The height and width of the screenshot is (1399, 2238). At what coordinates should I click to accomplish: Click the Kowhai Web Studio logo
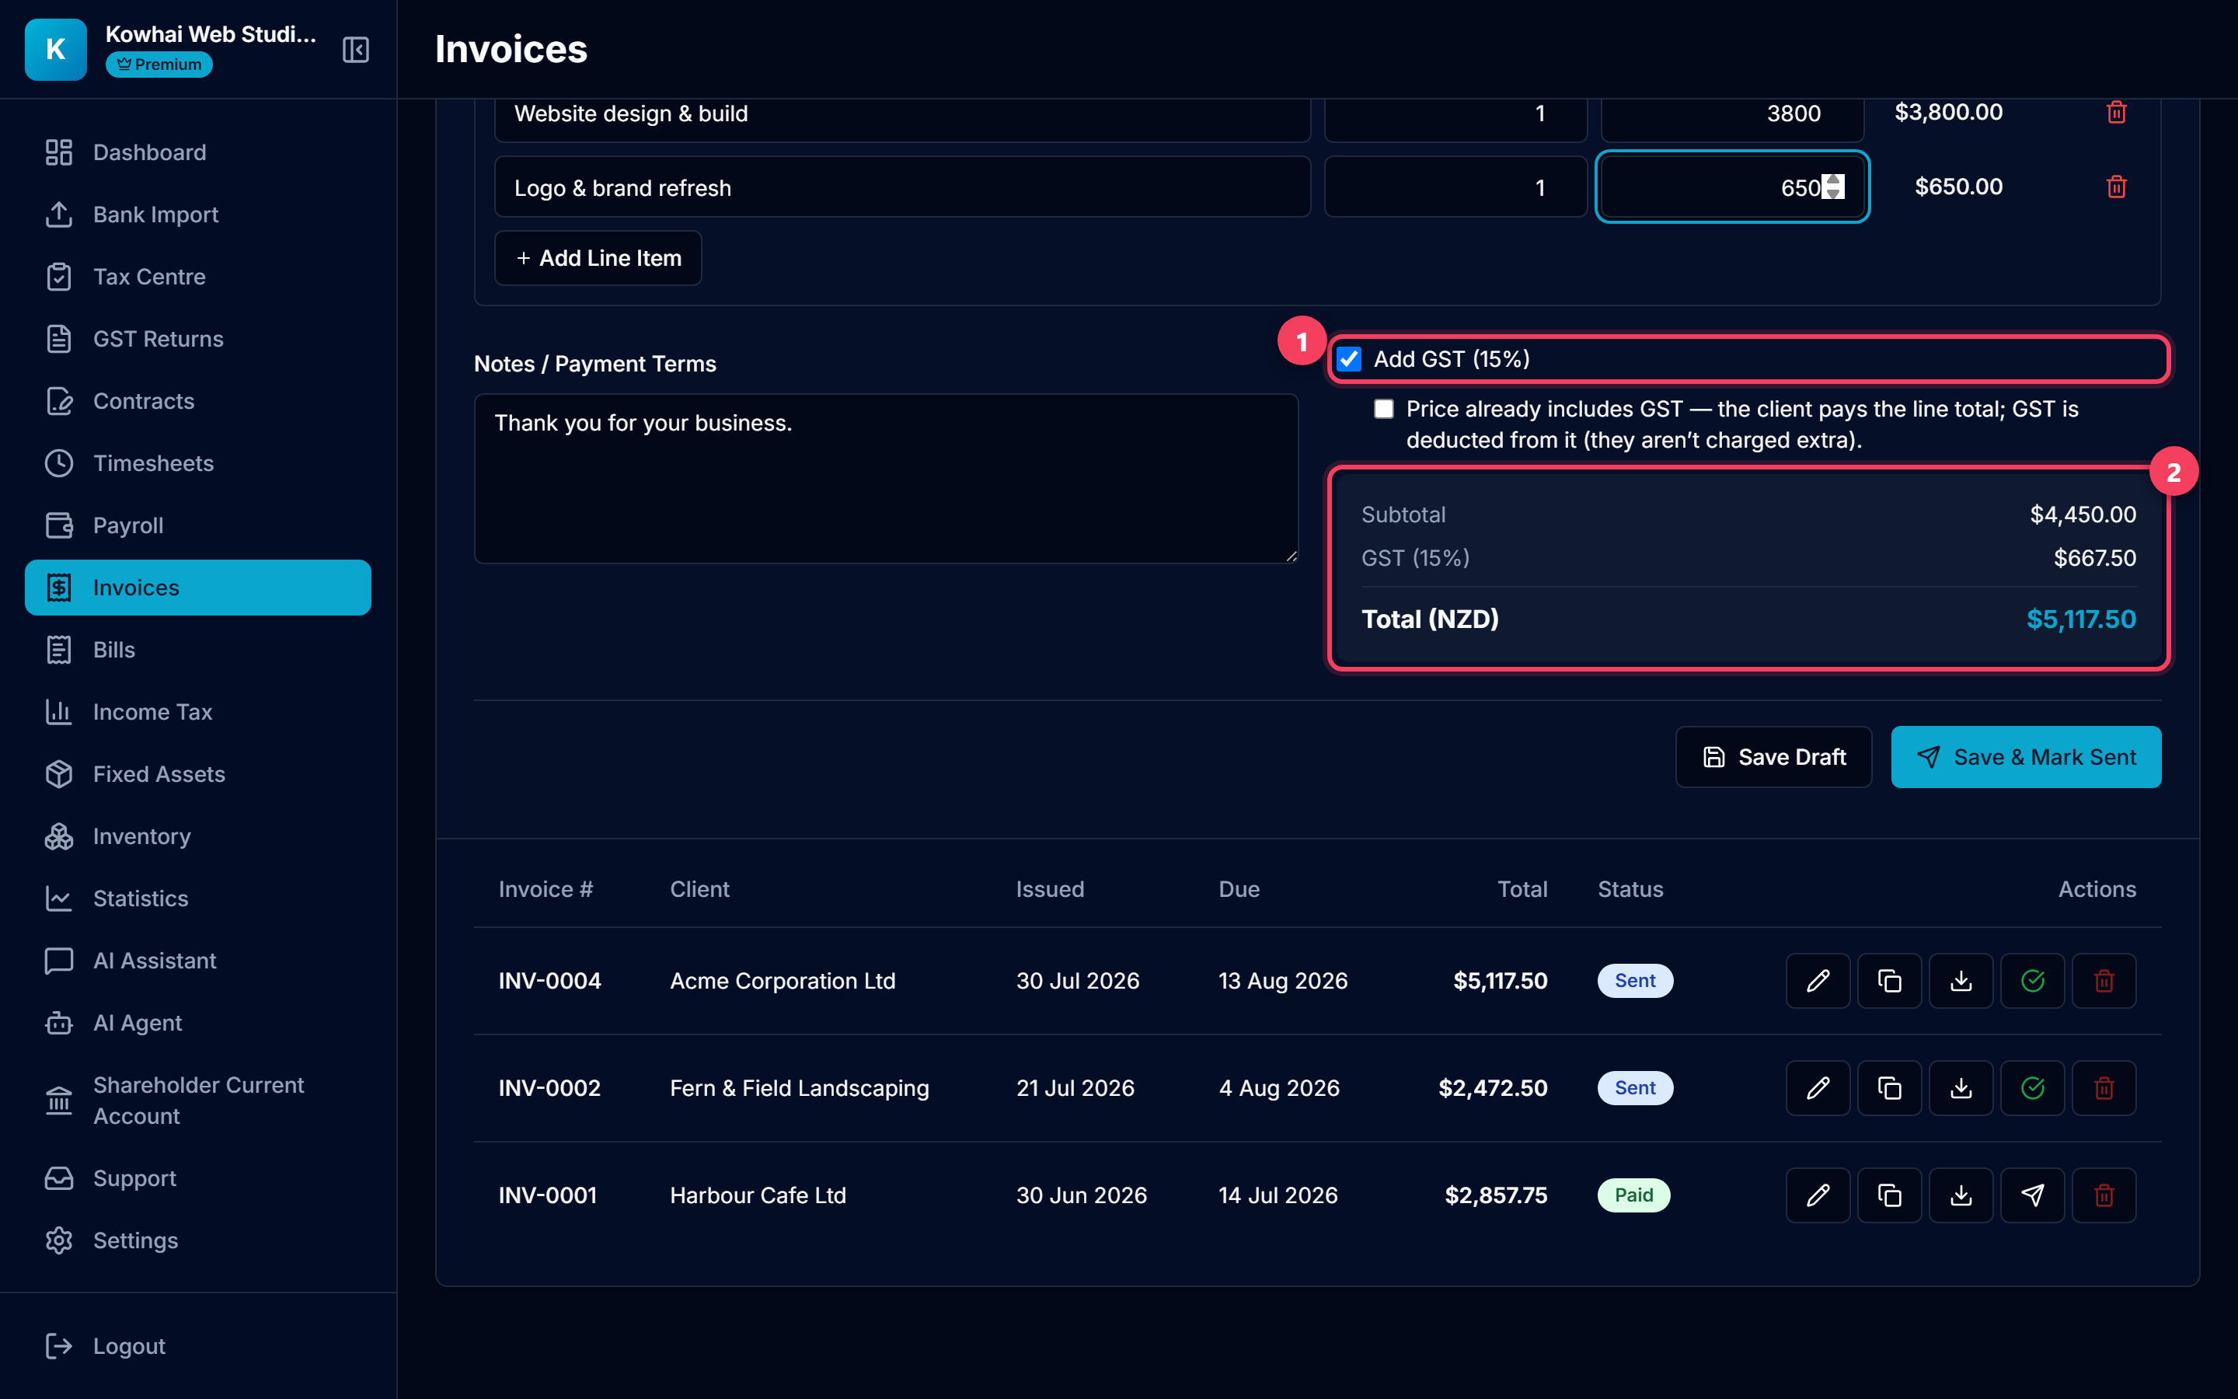pos(55,49)
